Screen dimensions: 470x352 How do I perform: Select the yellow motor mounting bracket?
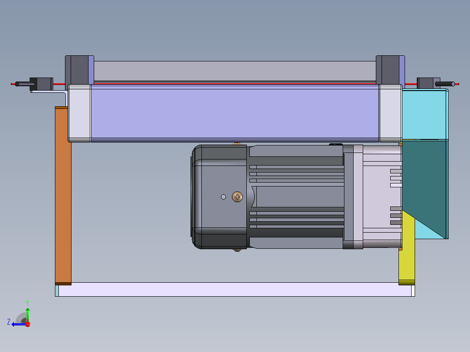click(407, 249)
